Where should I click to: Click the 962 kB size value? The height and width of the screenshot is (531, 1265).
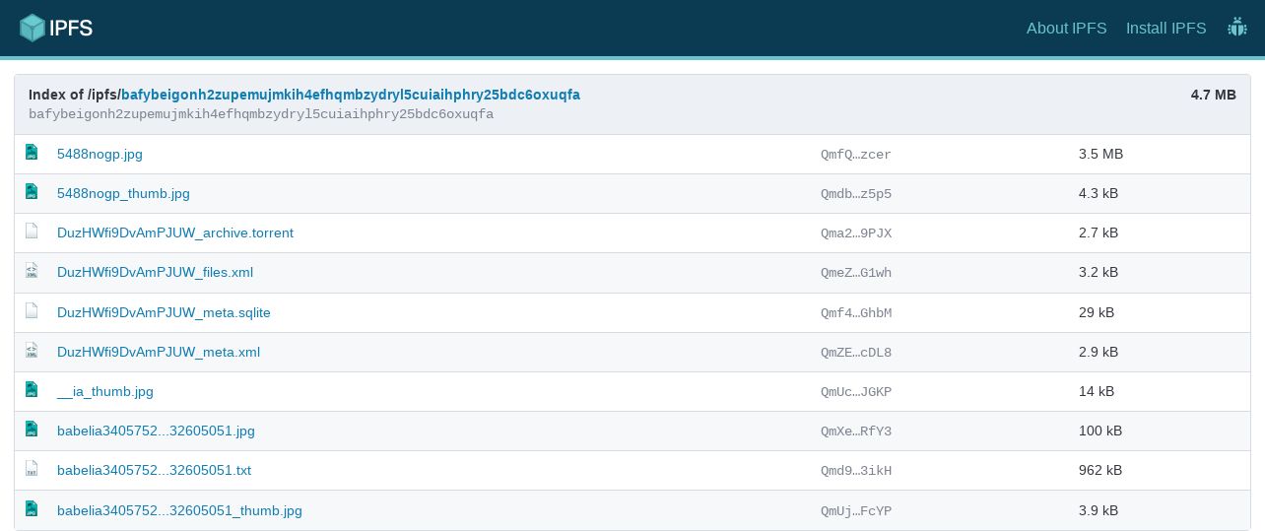1100,470
